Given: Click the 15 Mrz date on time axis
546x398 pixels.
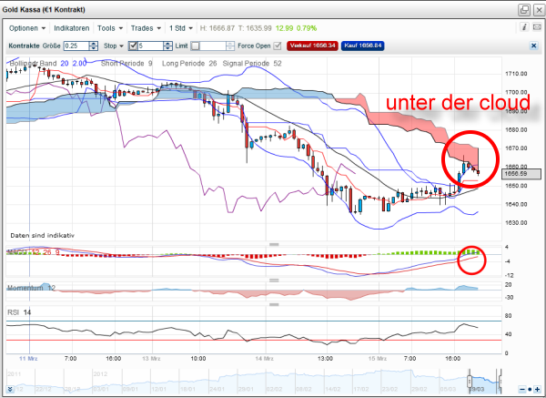Looking at the screenshot, I should 377,358.
